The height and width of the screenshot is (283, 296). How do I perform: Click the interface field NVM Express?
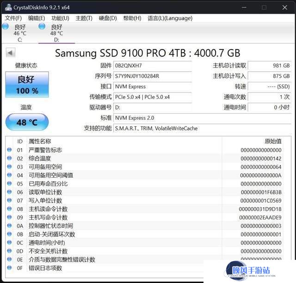point(153,86)
